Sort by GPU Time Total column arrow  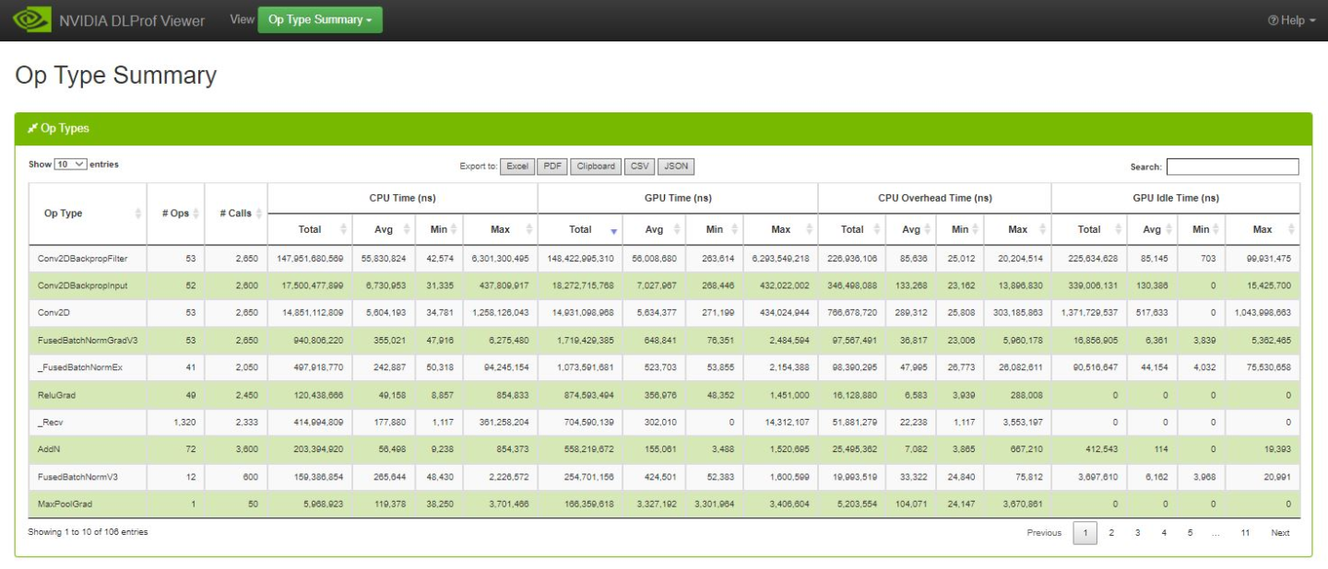point(613,230)
